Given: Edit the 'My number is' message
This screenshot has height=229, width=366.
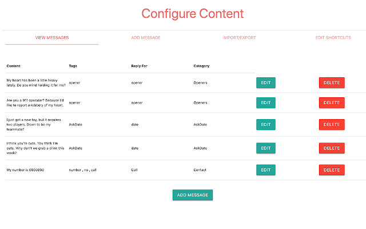Looking at the screenshot, I should [x=265, y=170].
